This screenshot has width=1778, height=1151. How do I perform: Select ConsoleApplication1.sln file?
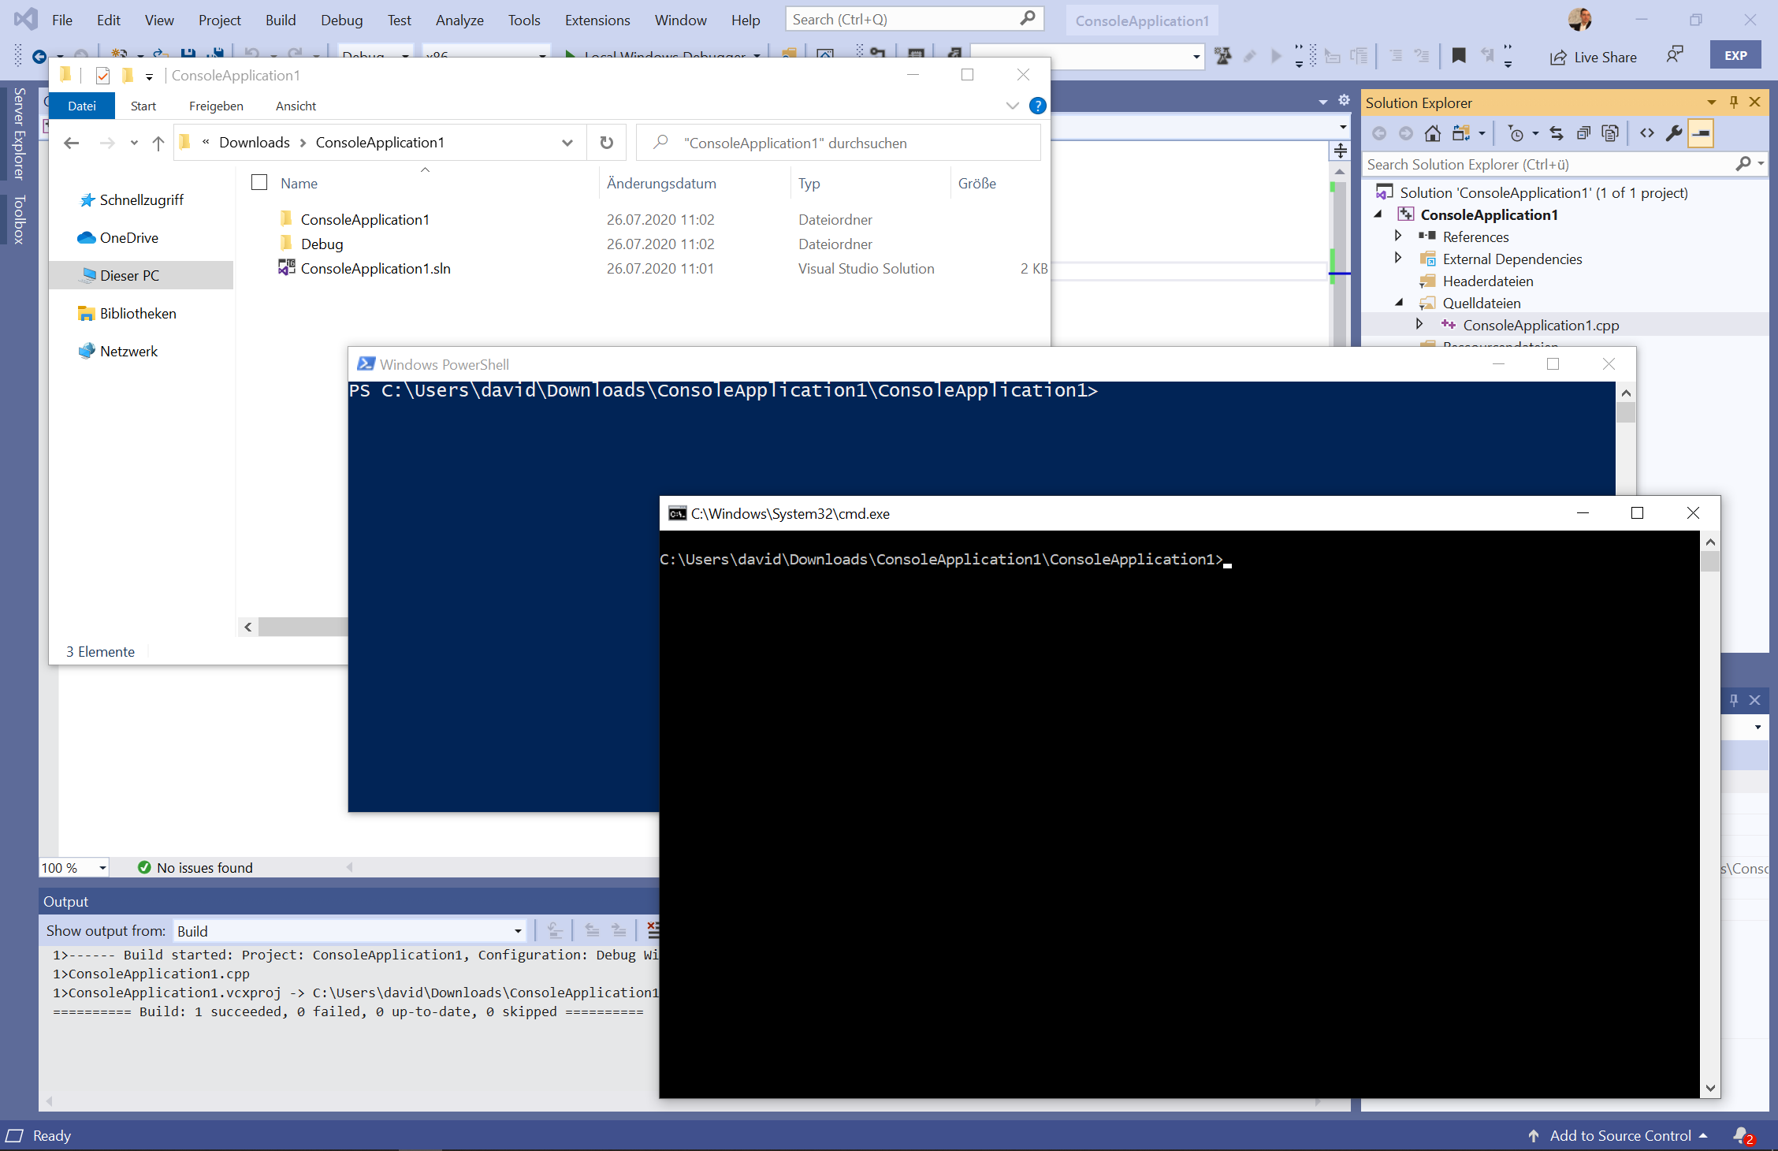375,269
